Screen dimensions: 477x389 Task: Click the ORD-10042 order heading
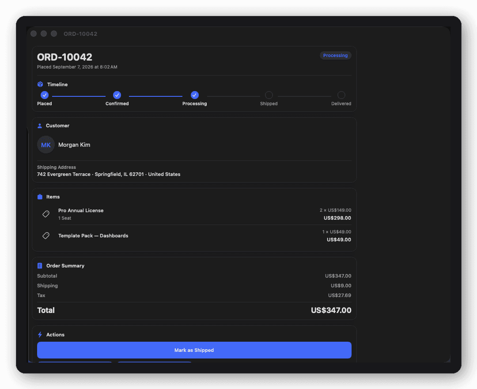[x=64, y=57]
